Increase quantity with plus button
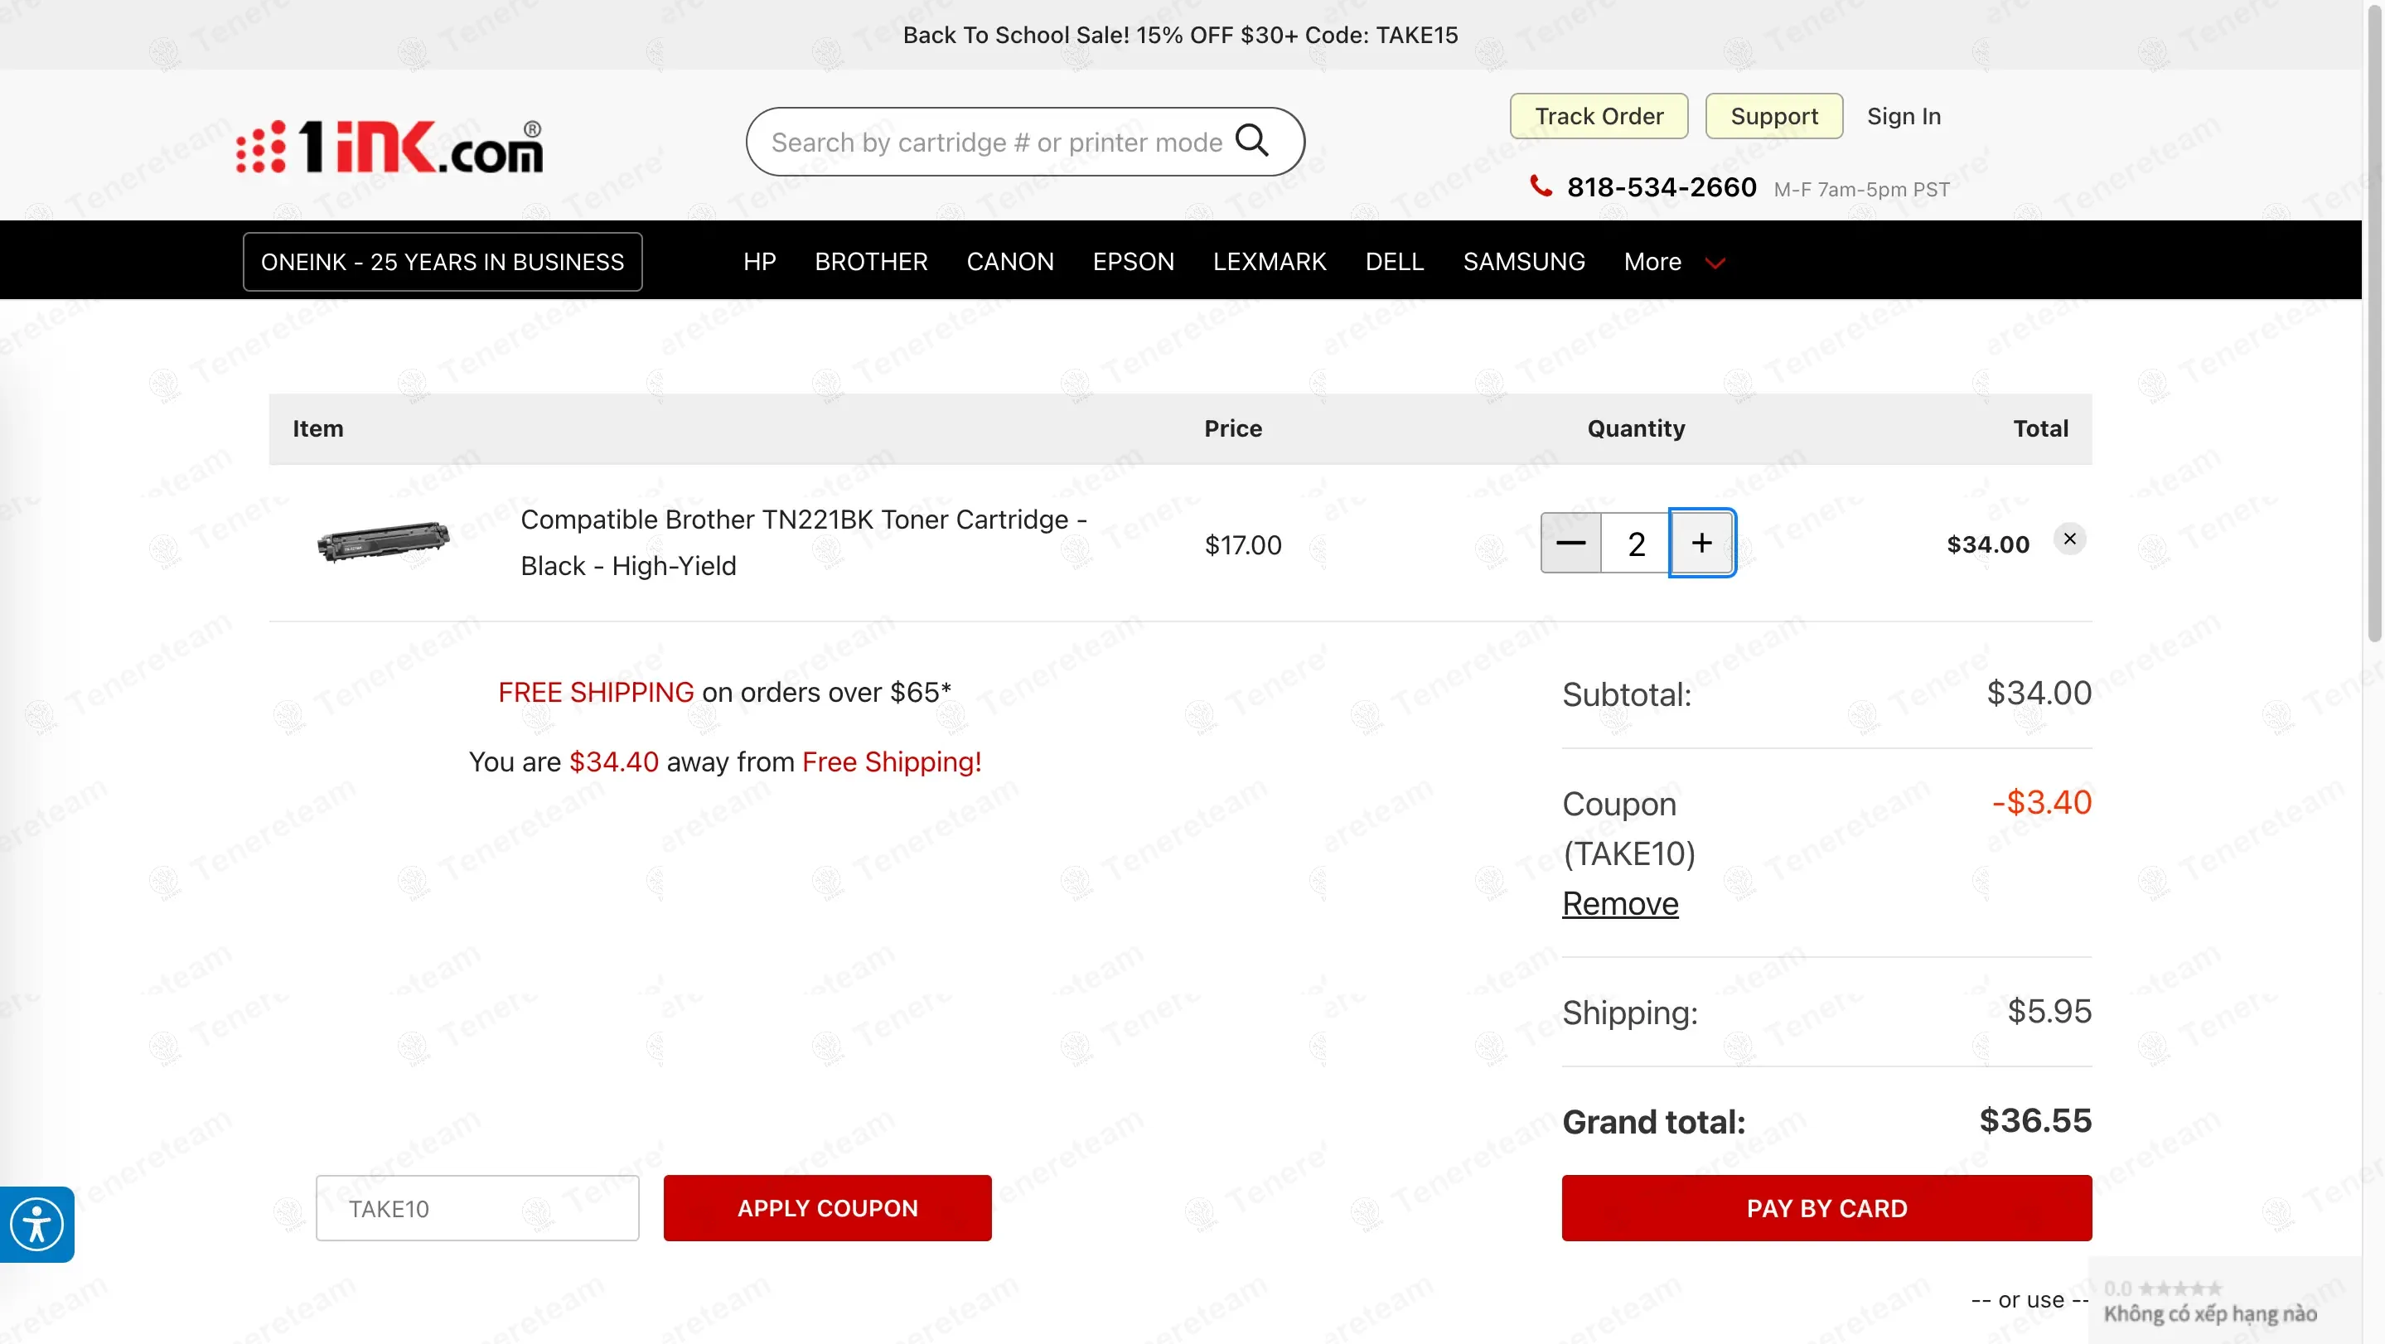The image size is (2385, 1344). [x=1701, y=544]
